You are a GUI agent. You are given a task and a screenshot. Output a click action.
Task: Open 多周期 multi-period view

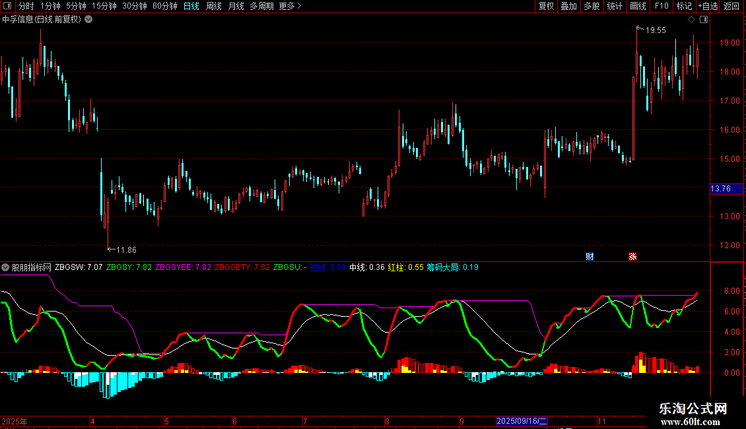pos(261,6)
